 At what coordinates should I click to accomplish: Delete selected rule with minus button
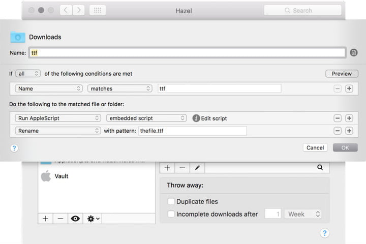pos(182,168)
